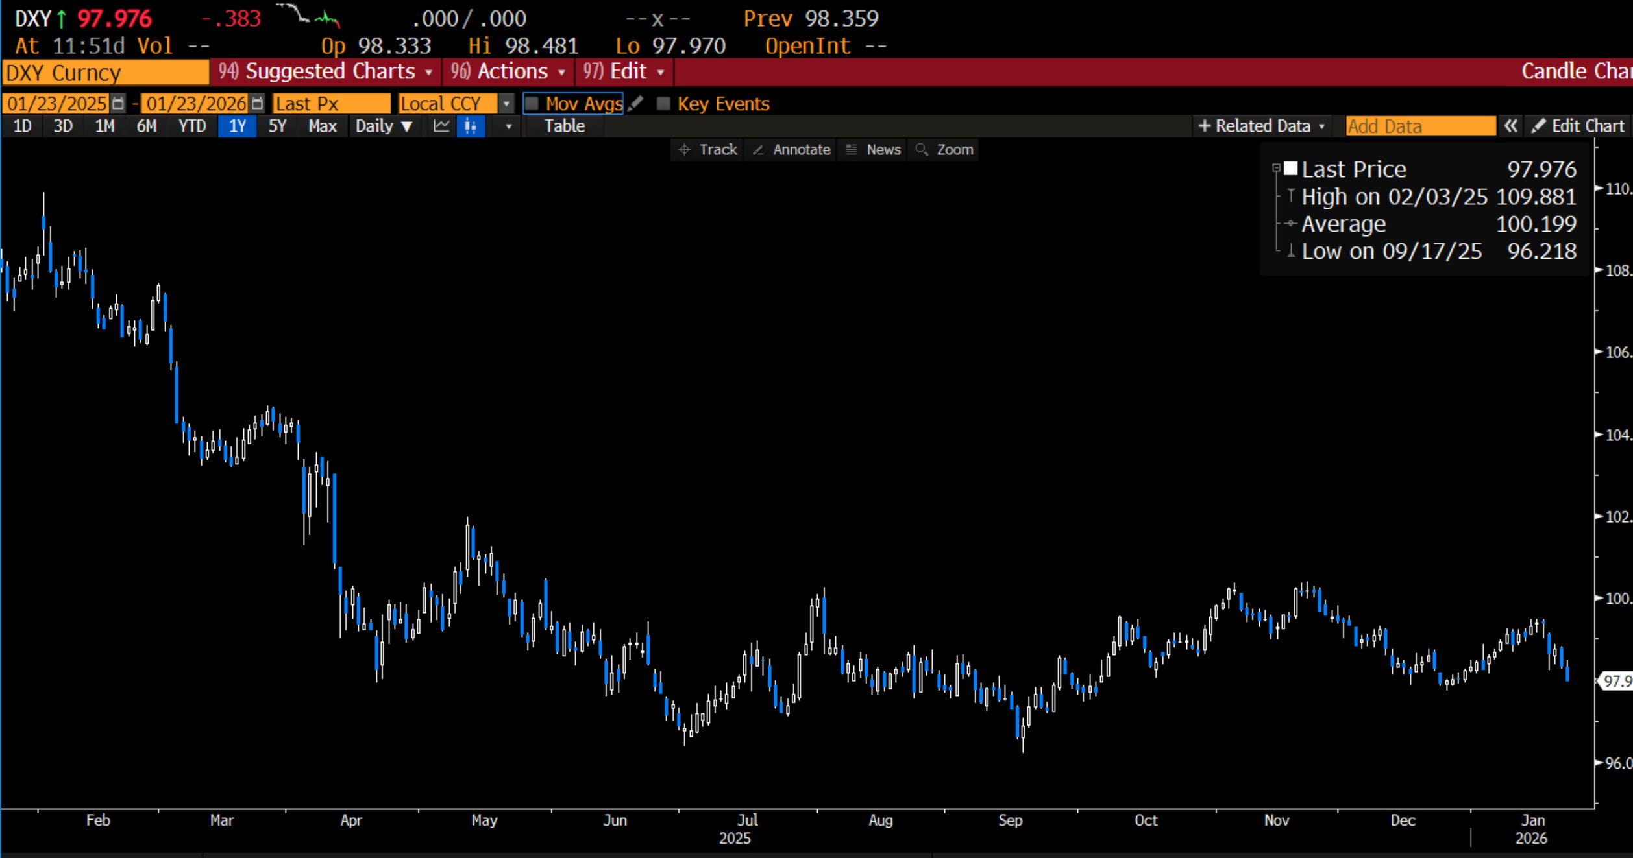Toggle the Key Events checkbox
This screenshot has height=858, width=1633.
(x=663, y=104)
